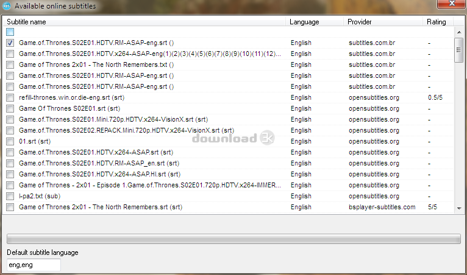The width and height of the screenshot is (467, 275).
Task: Select the 01.srt (srt) entry name
Action: [x=35, y=142]
